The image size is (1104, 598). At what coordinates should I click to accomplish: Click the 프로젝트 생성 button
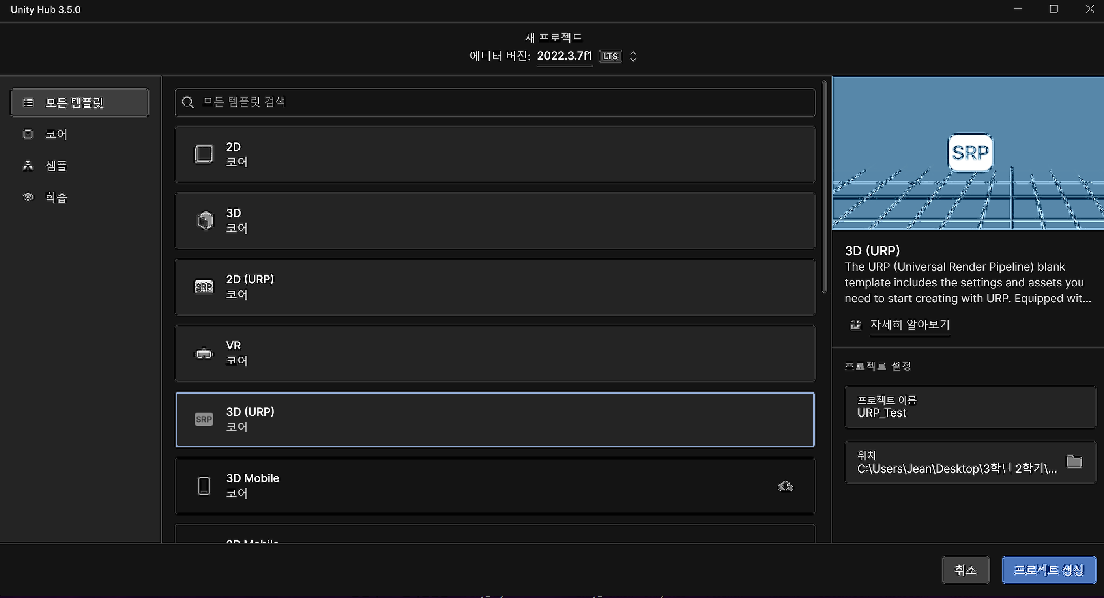click(1049, 570)
